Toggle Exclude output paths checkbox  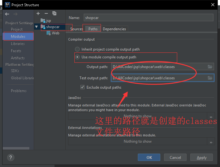pyautogui.click(x=82, y=87)
